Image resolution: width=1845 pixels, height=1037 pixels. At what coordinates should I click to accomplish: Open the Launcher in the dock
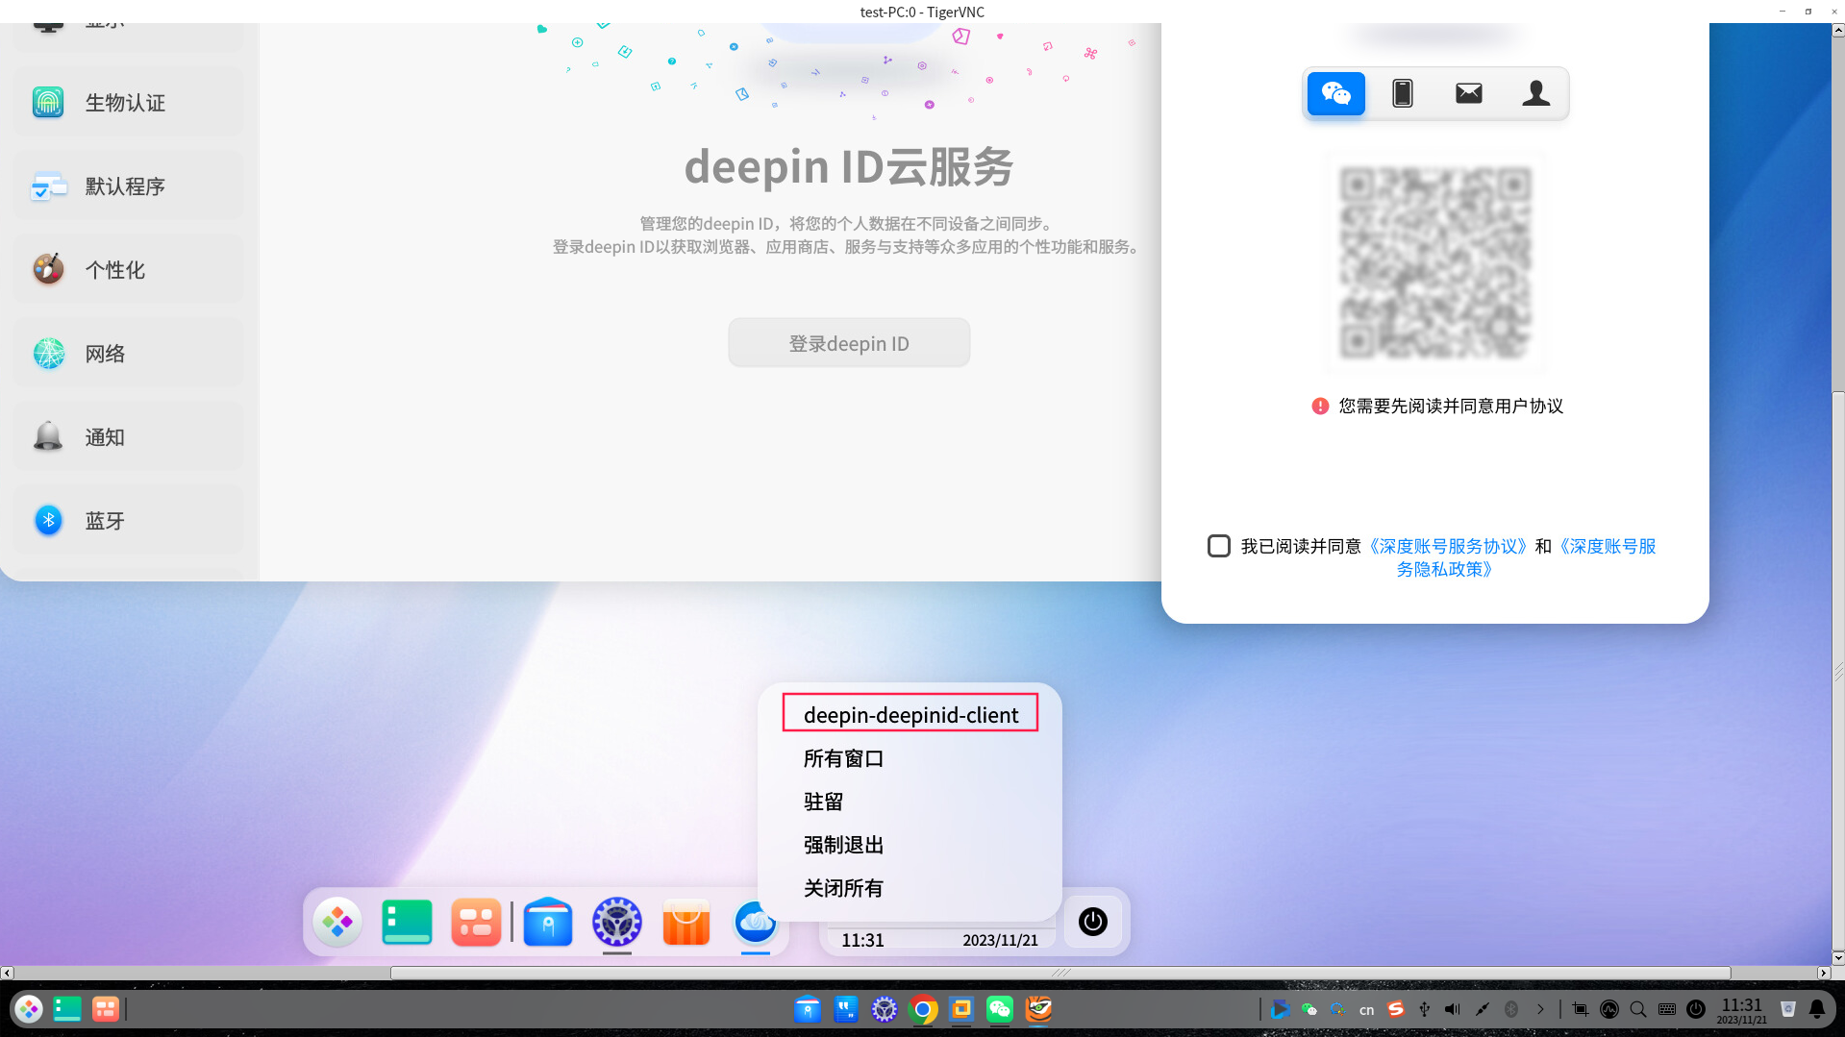point(337,922)
